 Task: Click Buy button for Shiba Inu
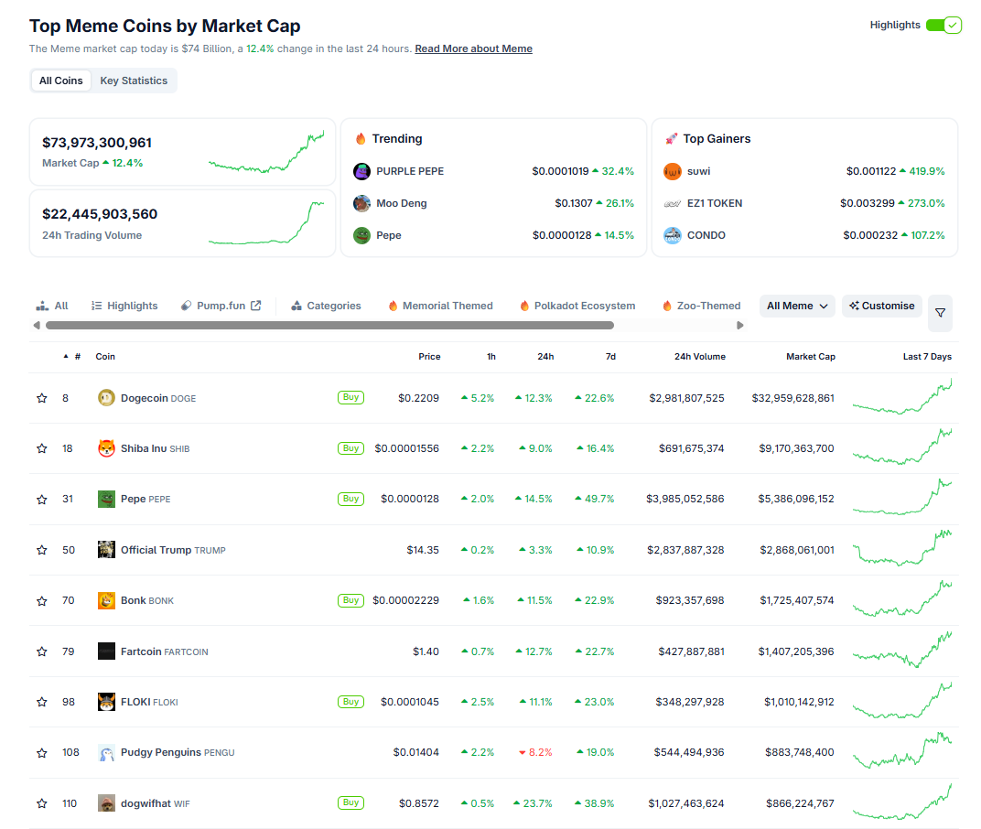point(351,448)
